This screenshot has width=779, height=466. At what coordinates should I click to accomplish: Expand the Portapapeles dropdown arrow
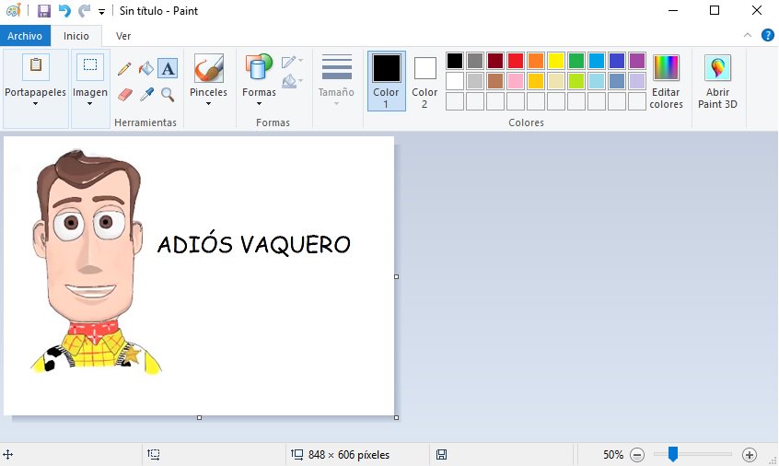(x=35, y=104)
